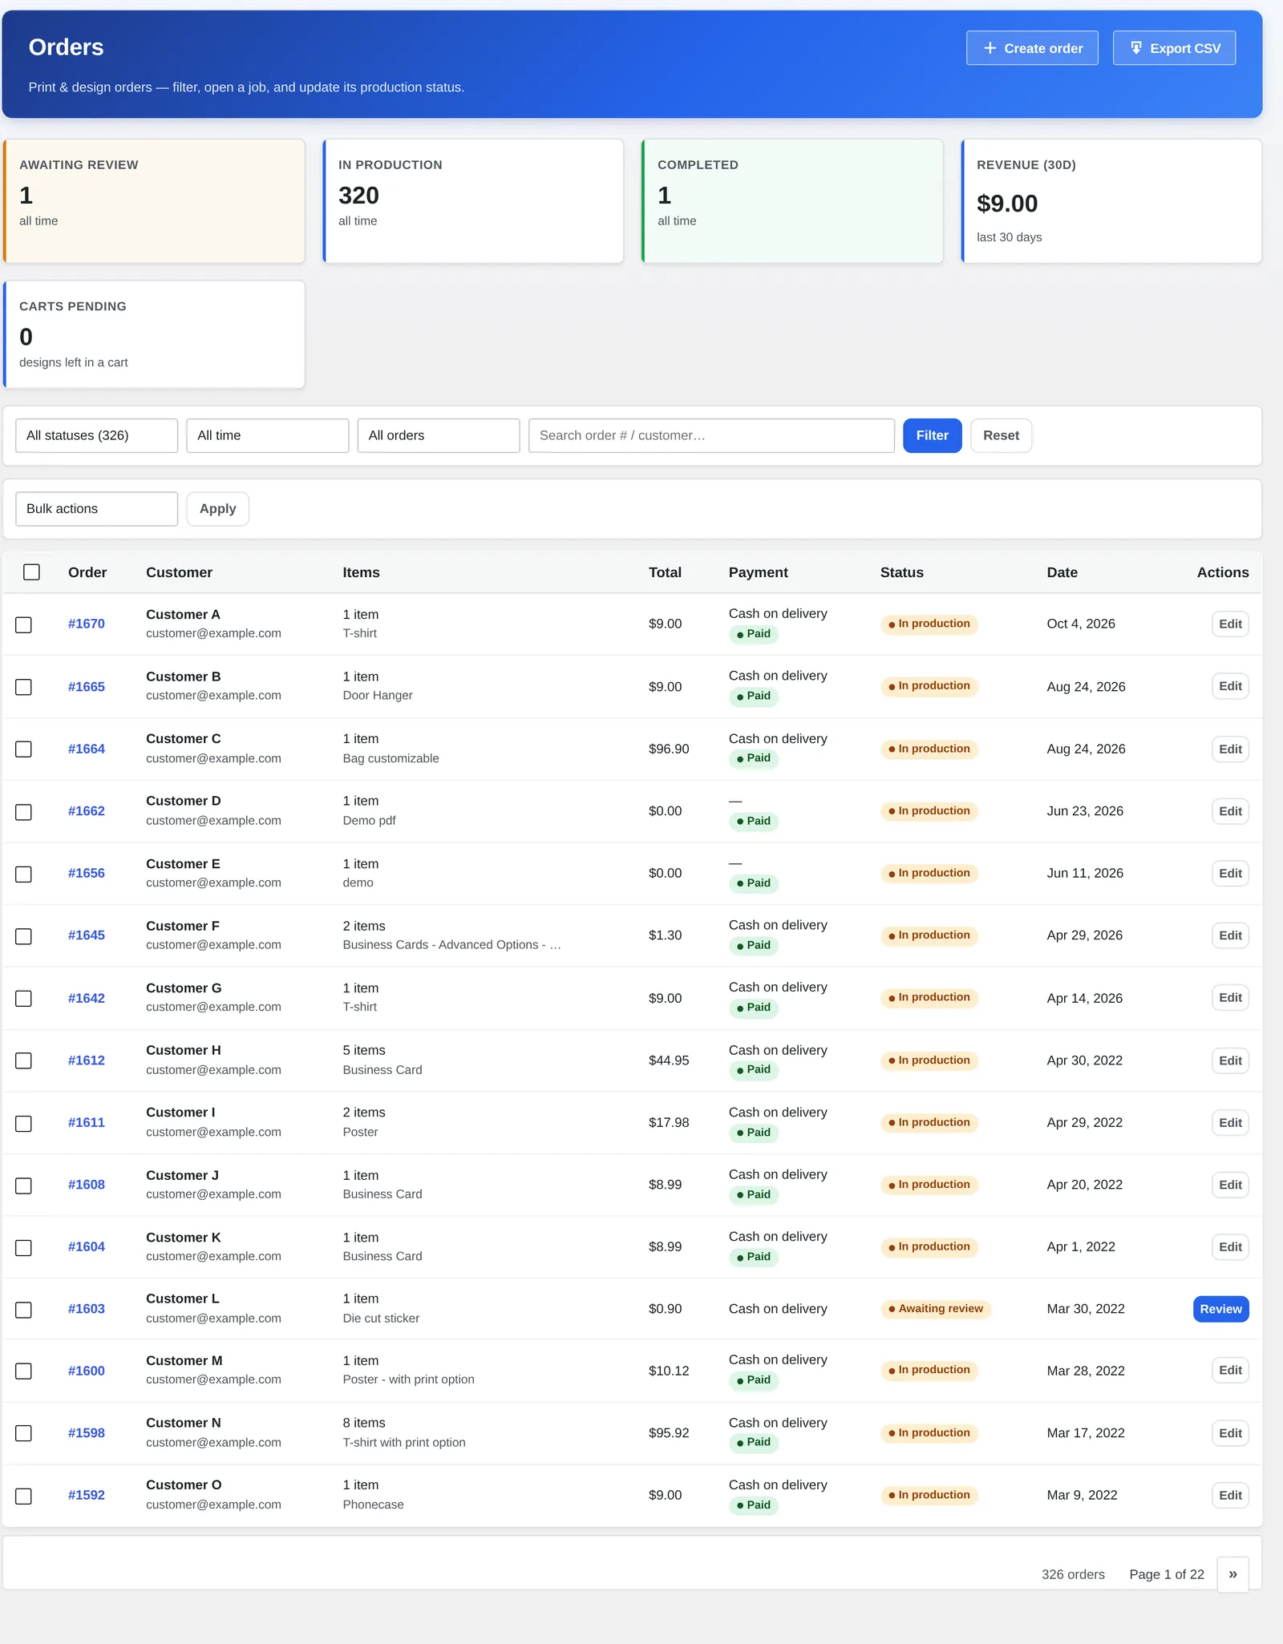Apply filters with the Filter button

tap(932, 435)
